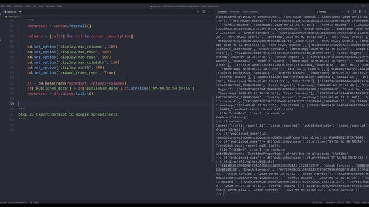Click 'display.max_columns' set_option line

72,47
